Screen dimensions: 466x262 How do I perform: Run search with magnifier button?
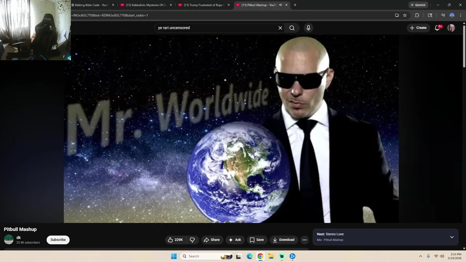tap(292, 28)
